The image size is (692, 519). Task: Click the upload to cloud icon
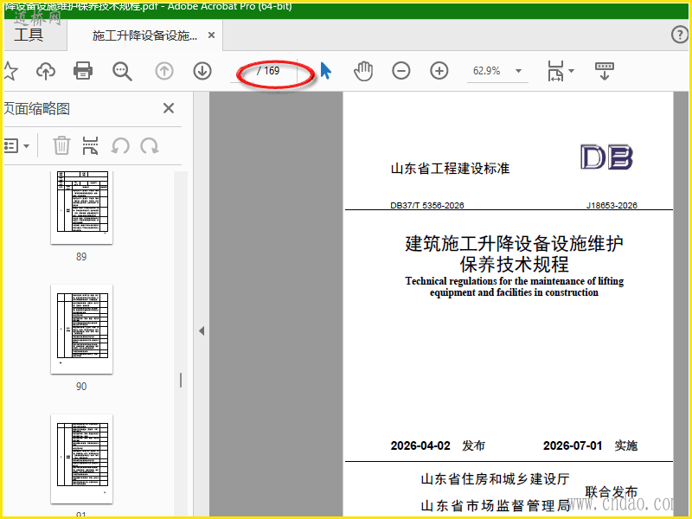point(46,71)
